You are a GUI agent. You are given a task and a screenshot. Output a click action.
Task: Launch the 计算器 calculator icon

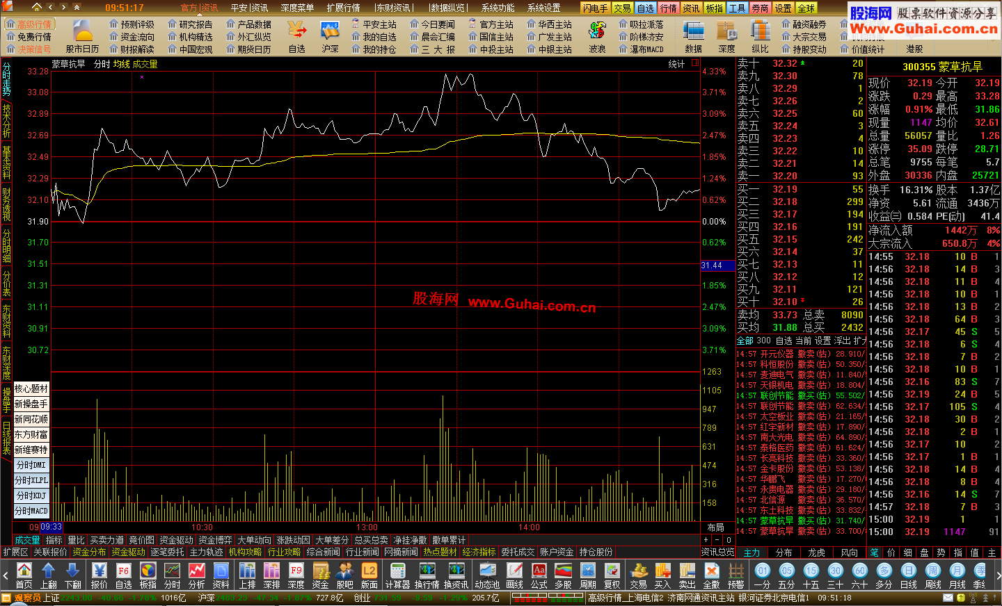click(x=398, y=575)
